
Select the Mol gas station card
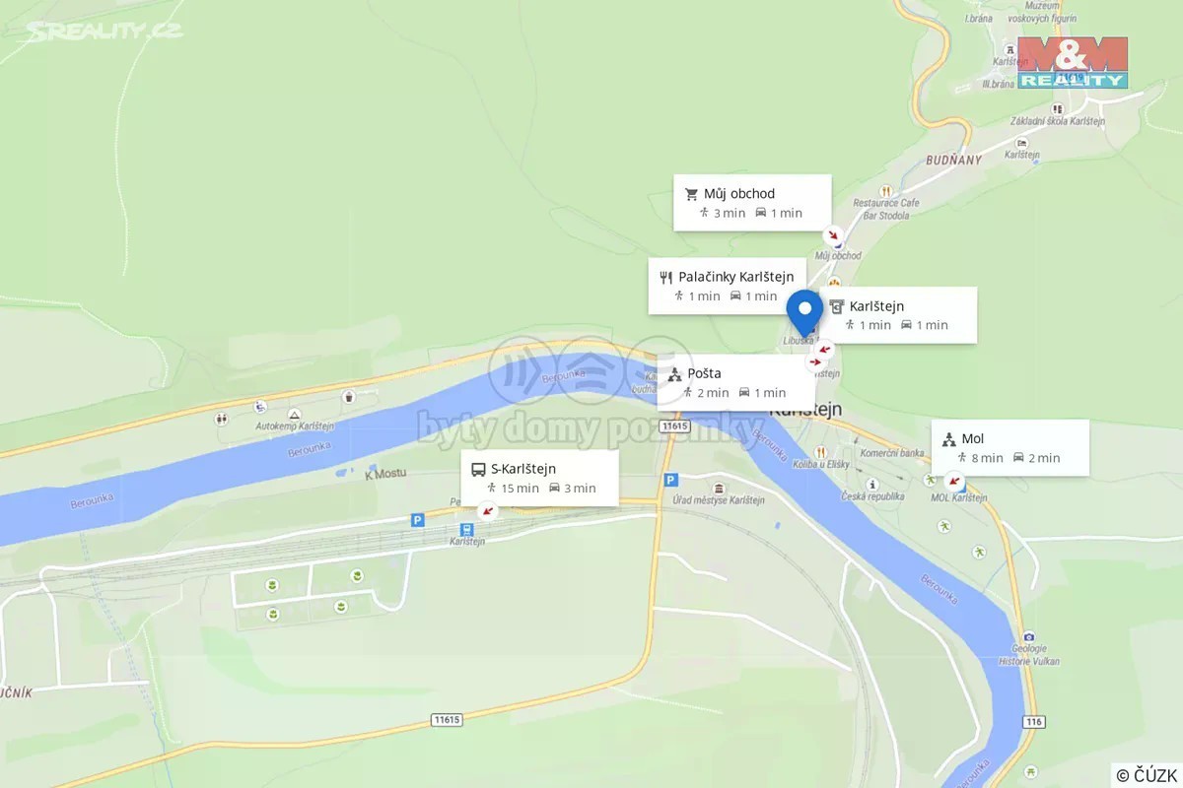[x=1010, y=447]
